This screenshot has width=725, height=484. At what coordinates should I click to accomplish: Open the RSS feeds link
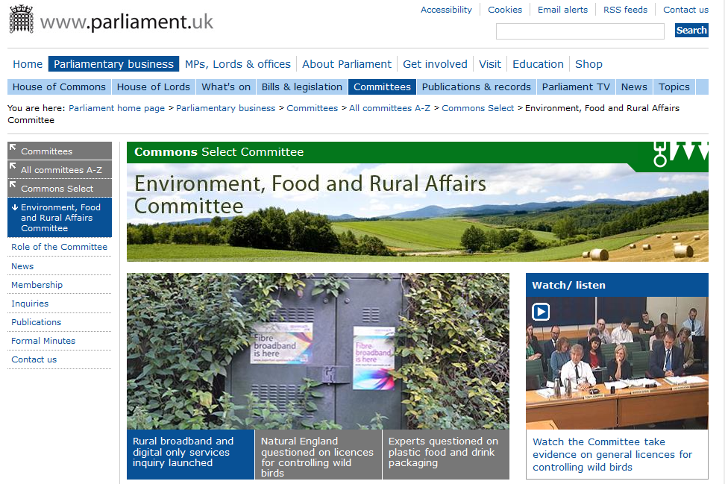[x=625, y=10]
